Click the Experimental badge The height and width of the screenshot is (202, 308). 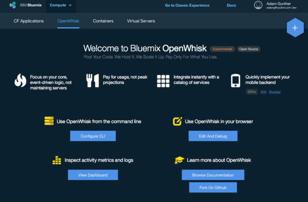222,49
